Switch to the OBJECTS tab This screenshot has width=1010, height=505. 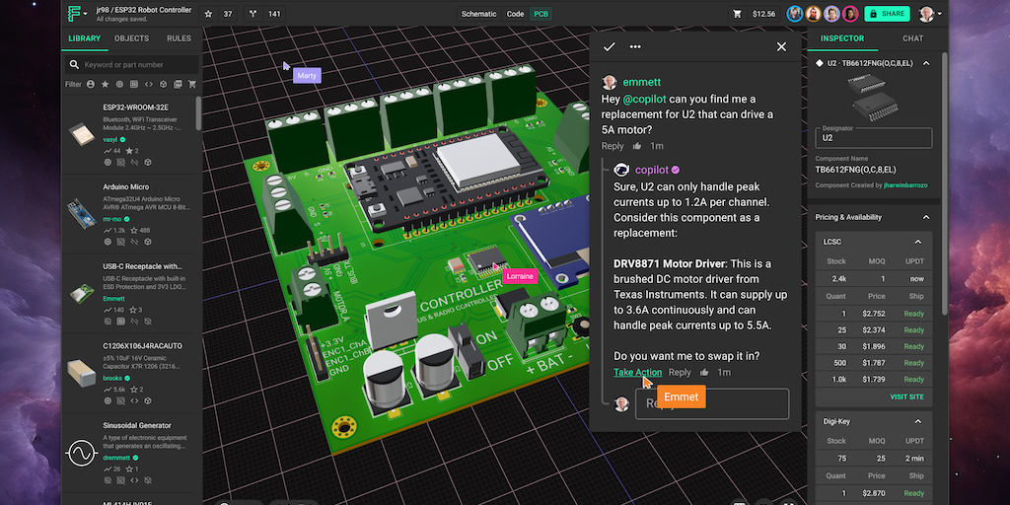click(131, 38)
